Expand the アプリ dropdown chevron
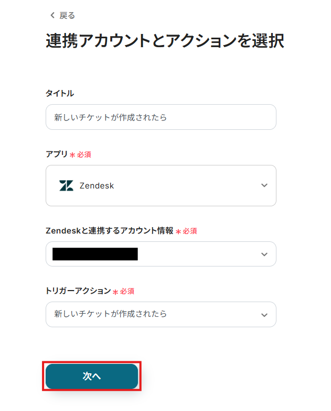 [264, 185]
